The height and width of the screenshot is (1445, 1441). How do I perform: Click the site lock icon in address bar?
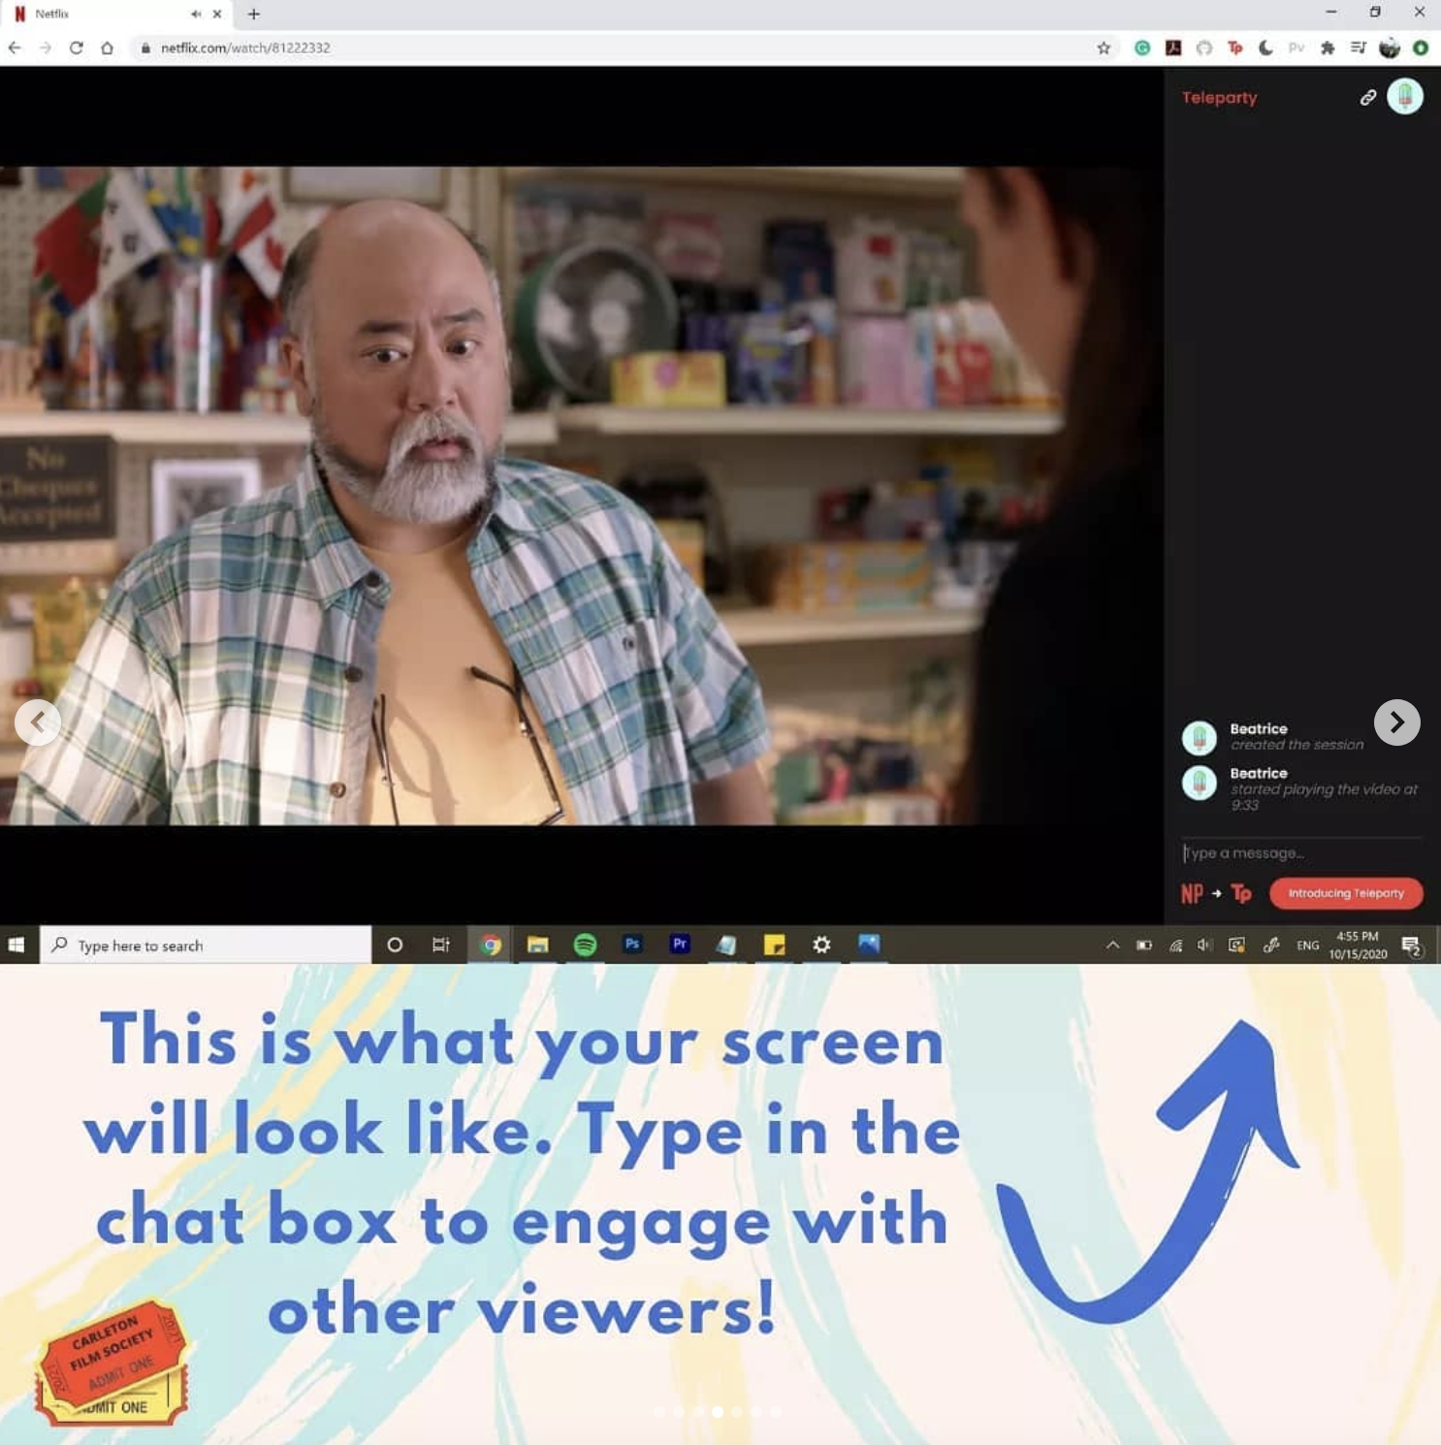tap(145, 48)
